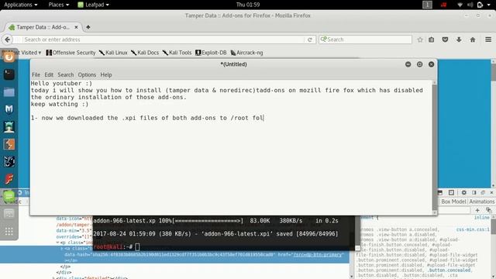This screenshot has height=279, width=496.
Task: Open workspace switcher indicator in top bar
Action: pyautogui.click(x=427, y=5)
